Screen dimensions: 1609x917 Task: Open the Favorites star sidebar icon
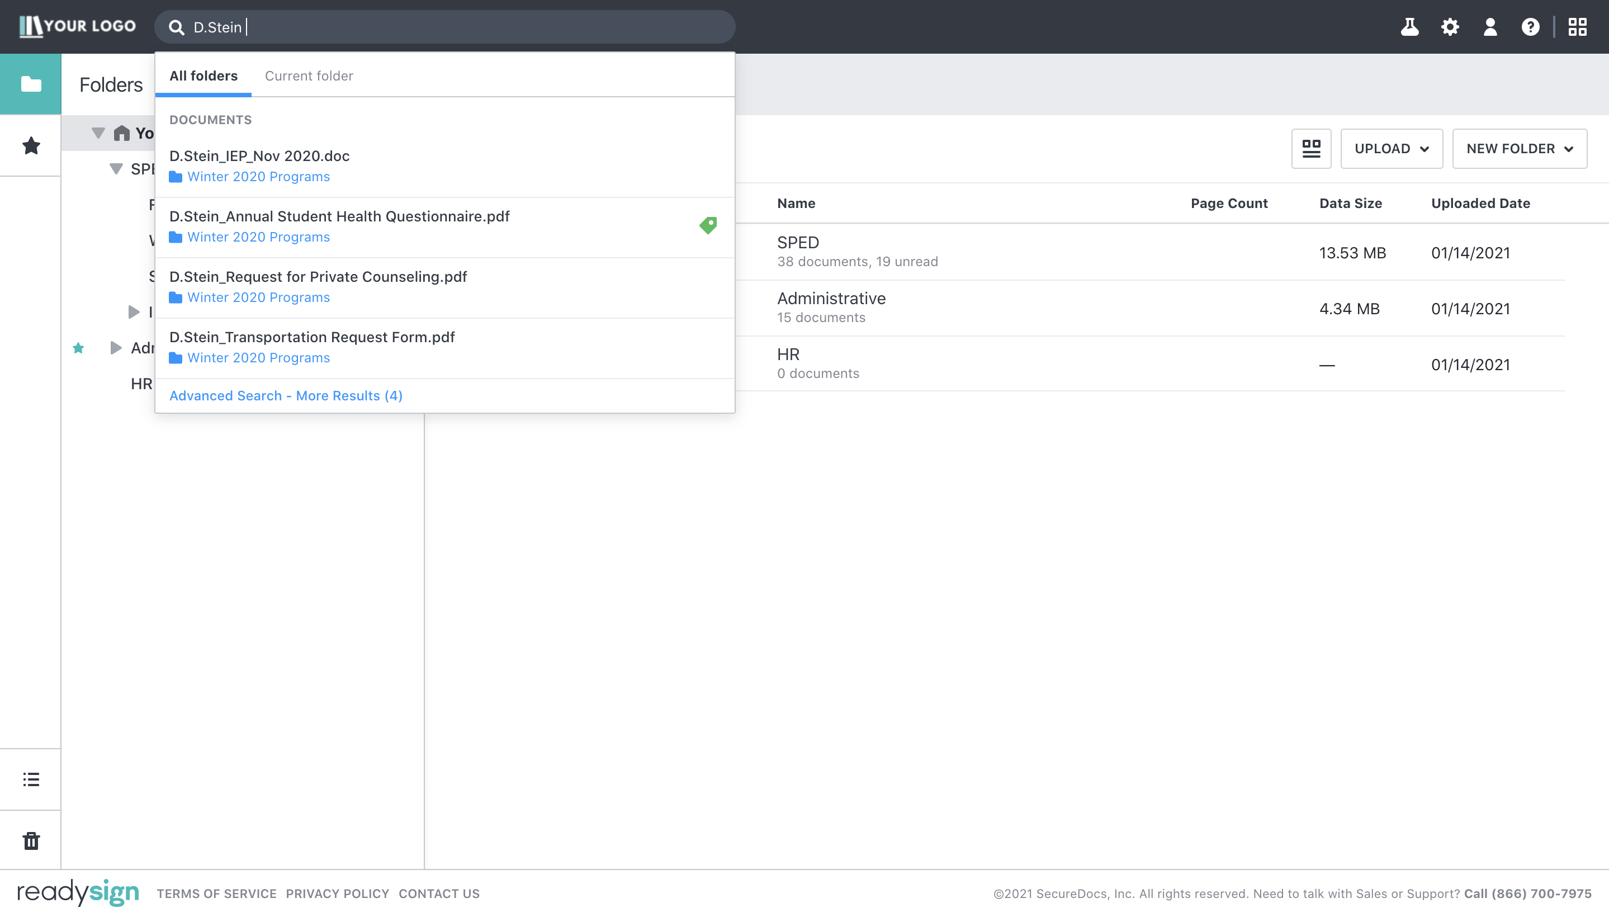point(31,145)
